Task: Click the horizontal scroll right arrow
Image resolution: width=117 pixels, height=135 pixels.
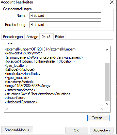Action: click(102, 109)
